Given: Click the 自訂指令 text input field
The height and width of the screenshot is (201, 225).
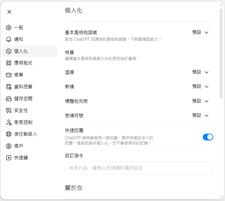Looking at the screenshot, I should (139, 168).
